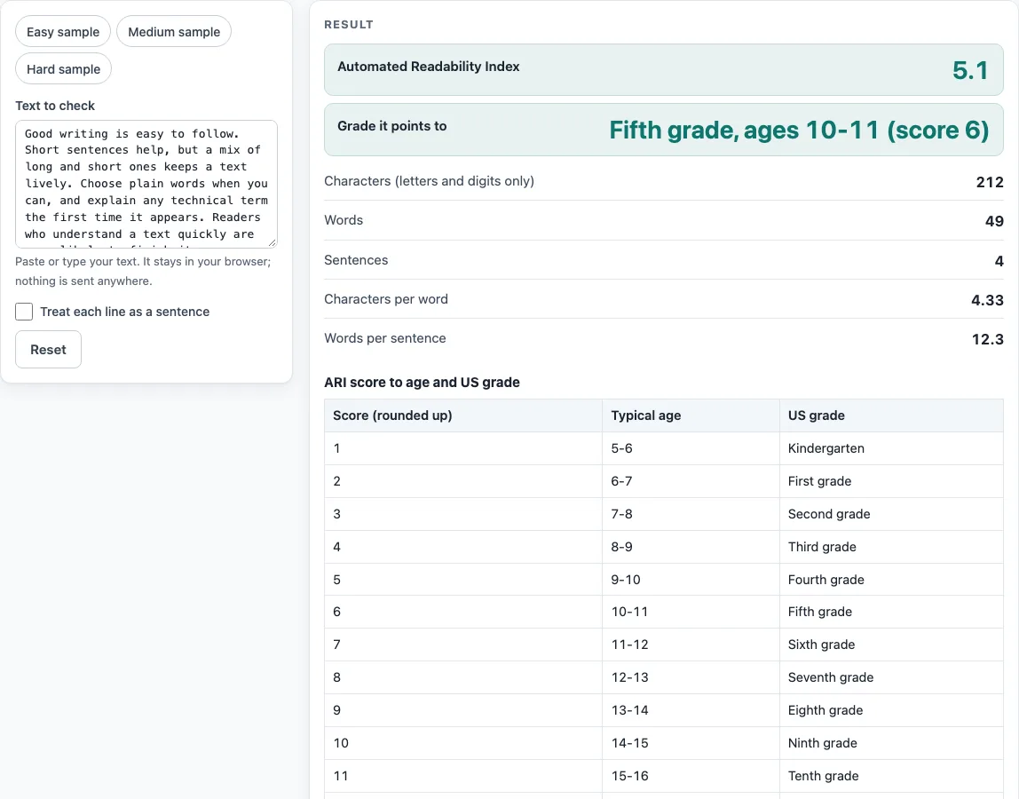Load the Hard sample text
The width and height of the screenshot is (1019, 799).
coord(64,69)
